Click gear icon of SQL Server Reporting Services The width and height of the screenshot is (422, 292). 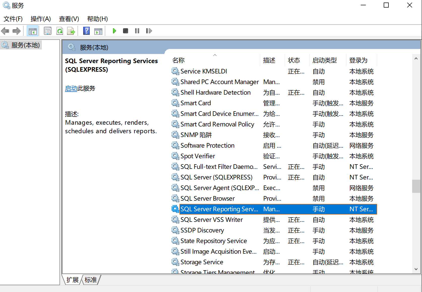click(175, 209)
